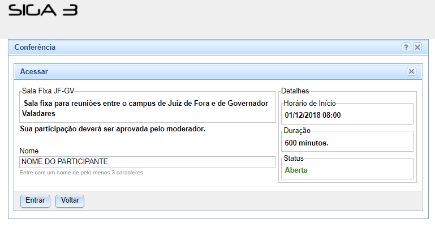Viewport: 435px width, 227px height.
Task: Select the 600 minutos duration value
Action: 307,143
